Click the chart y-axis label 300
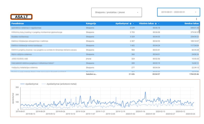This screenshot has width=204, height=124. (17, 87)
